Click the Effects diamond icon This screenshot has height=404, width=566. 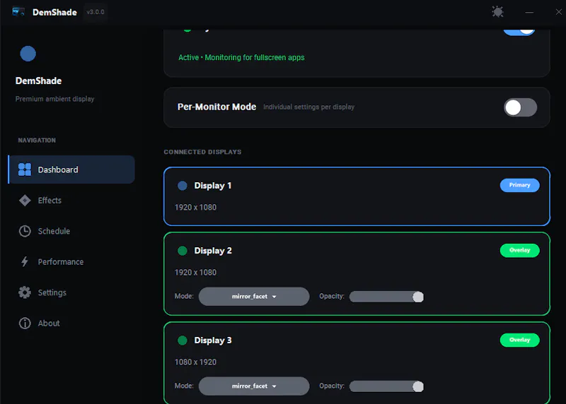[x=25, y=201]
